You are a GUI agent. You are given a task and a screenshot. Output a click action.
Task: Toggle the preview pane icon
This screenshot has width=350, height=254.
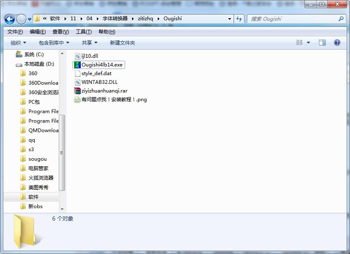(x=322, y=43)
